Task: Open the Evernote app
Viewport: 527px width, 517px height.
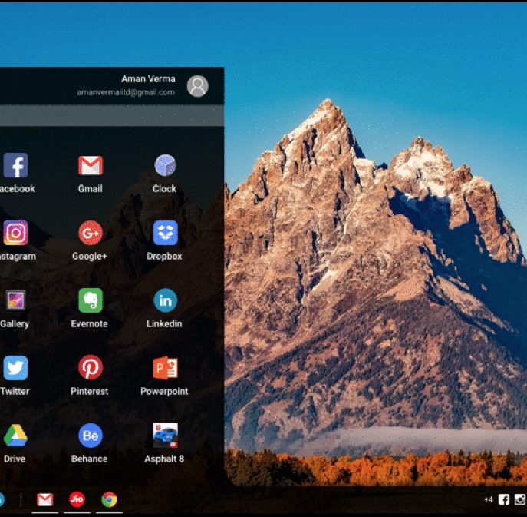Action: (x=90, y=300)
